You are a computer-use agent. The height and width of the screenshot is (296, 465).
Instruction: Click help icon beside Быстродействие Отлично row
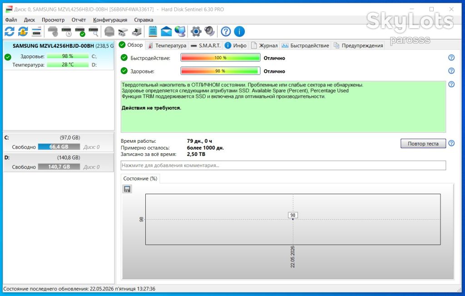(x=451, y=58)
